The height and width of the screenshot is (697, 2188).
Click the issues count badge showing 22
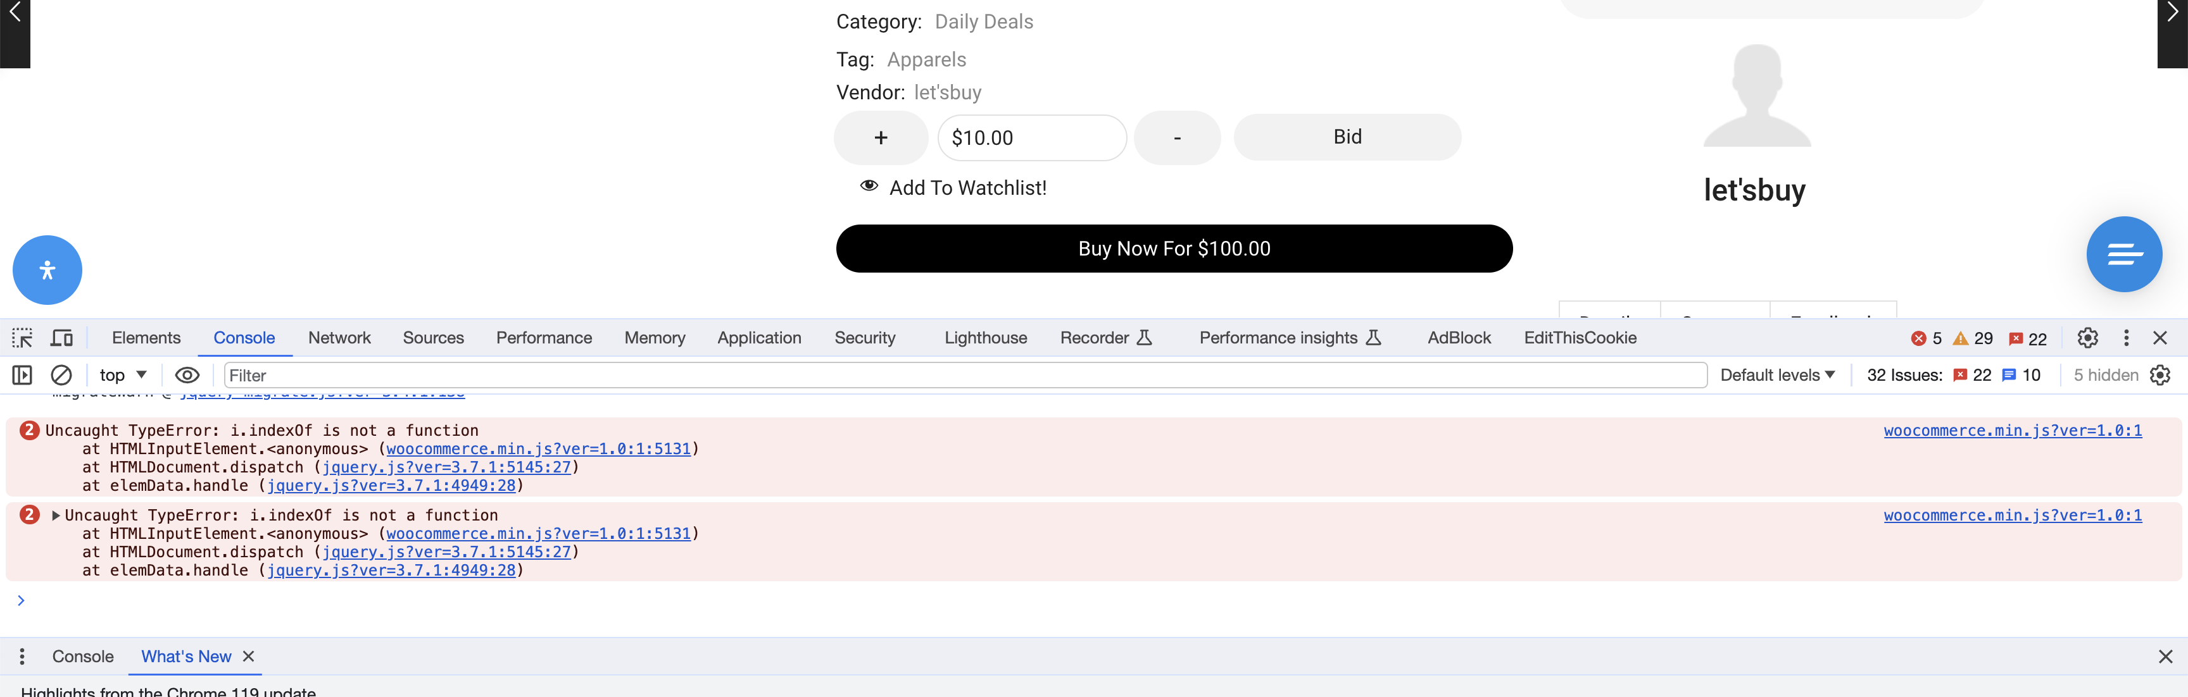(2027, 339)
